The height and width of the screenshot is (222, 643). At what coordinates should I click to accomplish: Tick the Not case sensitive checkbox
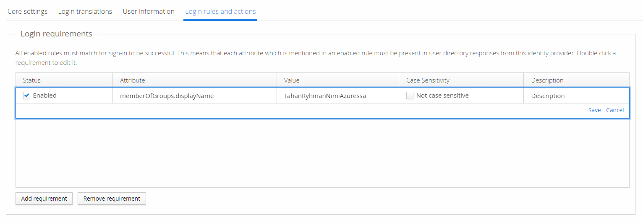[x=410, y=96]
